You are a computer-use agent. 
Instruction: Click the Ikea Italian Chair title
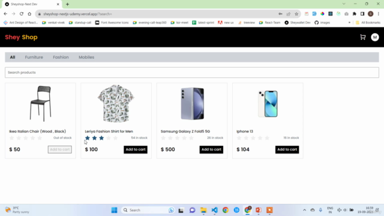[37, 131]
